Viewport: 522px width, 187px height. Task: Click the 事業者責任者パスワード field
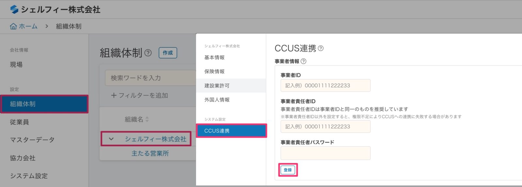click(x=325, y=153)
